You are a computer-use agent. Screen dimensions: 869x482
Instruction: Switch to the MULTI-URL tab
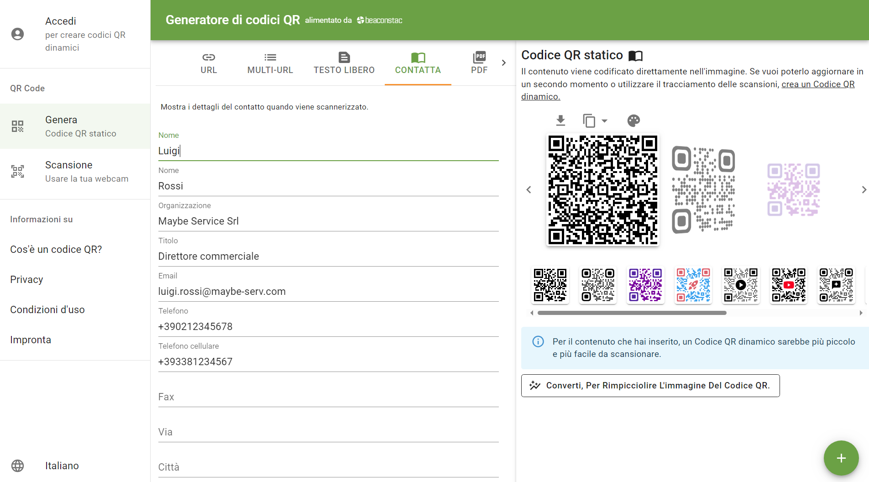pyautogui.click(x=270, y=63)
